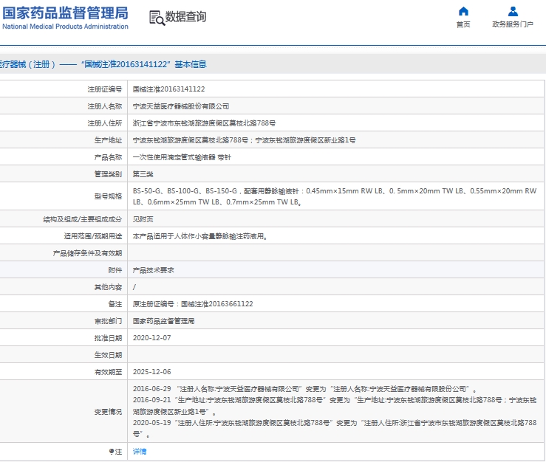The width and height of the screenshot is (546, 465).
Task: Click the bullet icon beside 注
Action: 111,452
